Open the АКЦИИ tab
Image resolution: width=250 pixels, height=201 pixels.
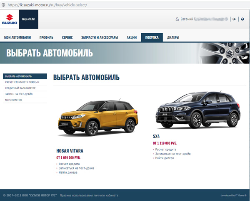tap(132, 38)
